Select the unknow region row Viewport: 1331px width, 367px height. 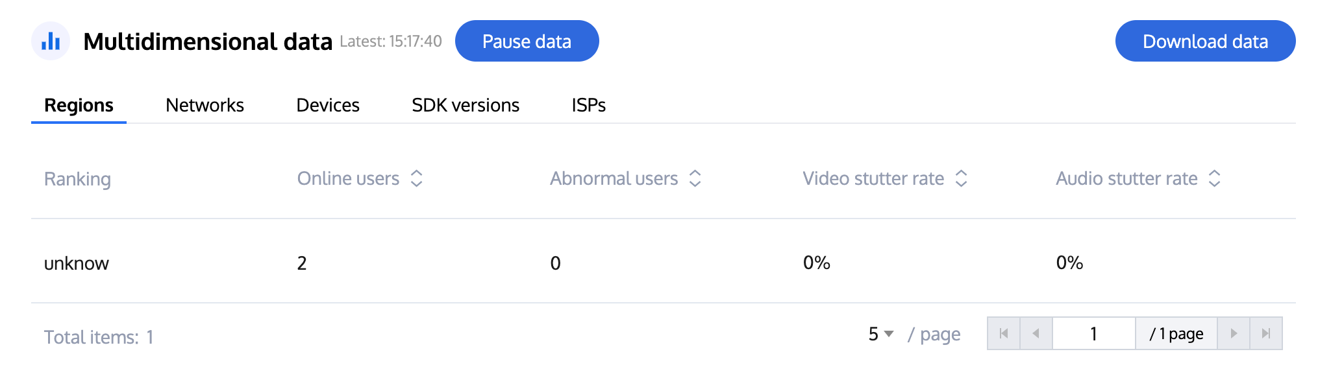[77, 263]
